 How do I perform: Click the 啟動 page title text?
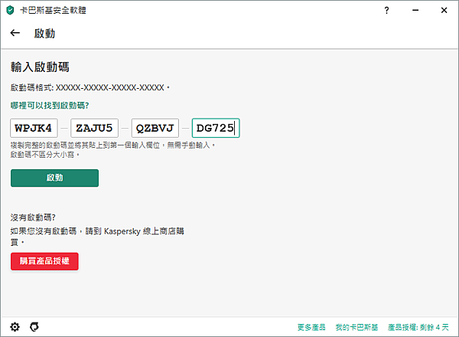(44, 33)
